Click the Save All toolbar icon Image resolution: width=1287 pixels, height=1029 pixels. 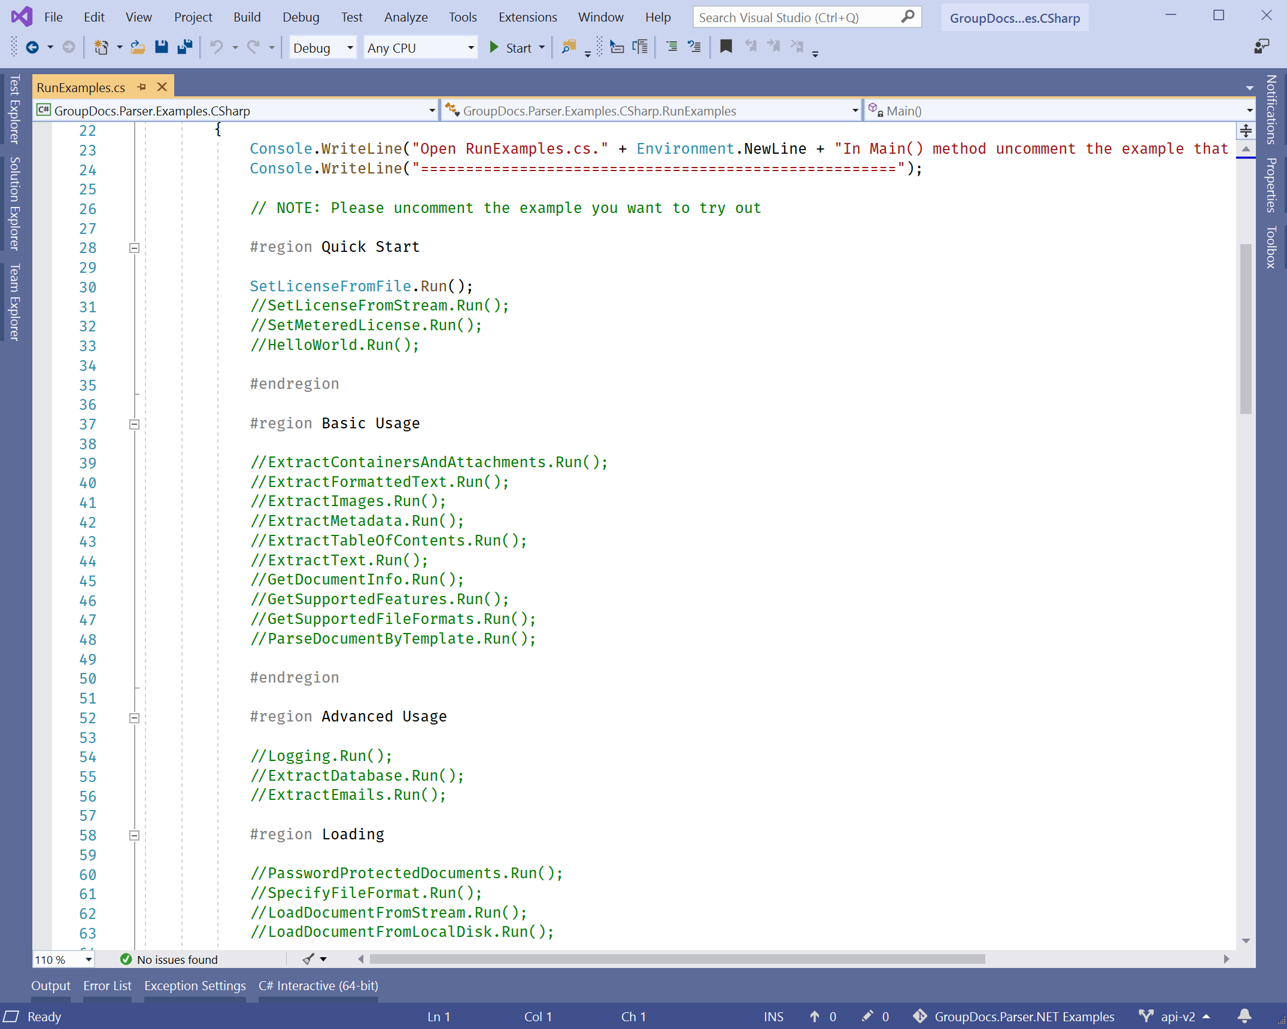click(x=185, y=47)
